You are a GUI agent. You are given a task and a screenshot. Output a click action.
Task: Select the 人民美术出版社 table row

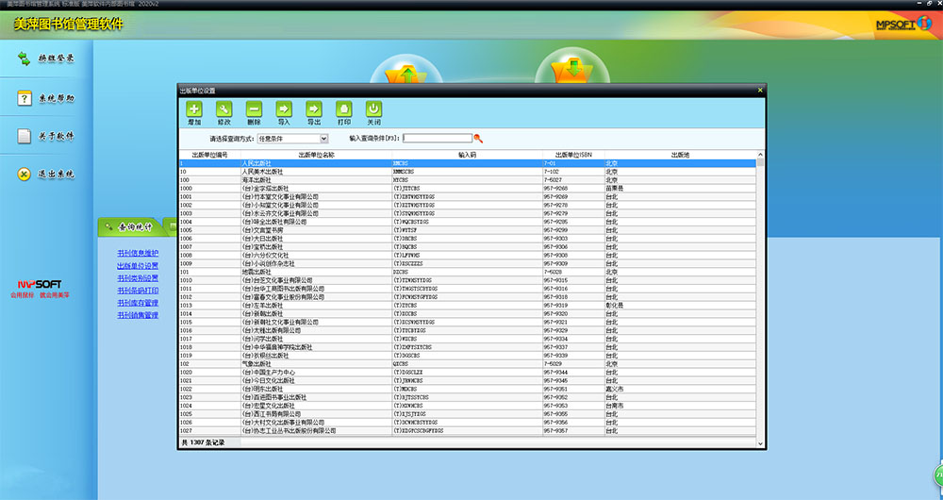pyautogui.click(x=316, y=172)
